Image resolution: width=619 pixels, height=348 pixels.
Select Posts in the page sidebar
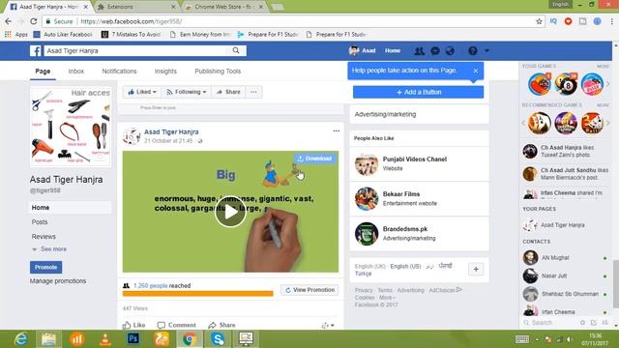(40, 222)
